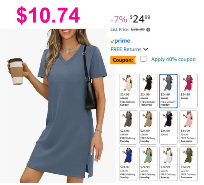The height and width of the screenshot is (185, 204).
Task: Select the selected blue-gray dress swatch
Action: click(168, 91)
